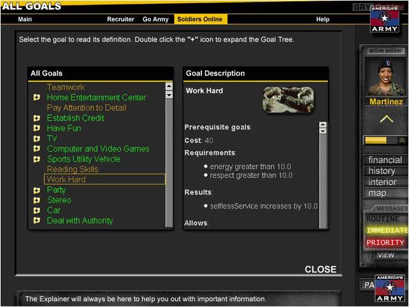Screen dimensions: 409x307
Task: Open the financial panel
Action: click(385, 160)
